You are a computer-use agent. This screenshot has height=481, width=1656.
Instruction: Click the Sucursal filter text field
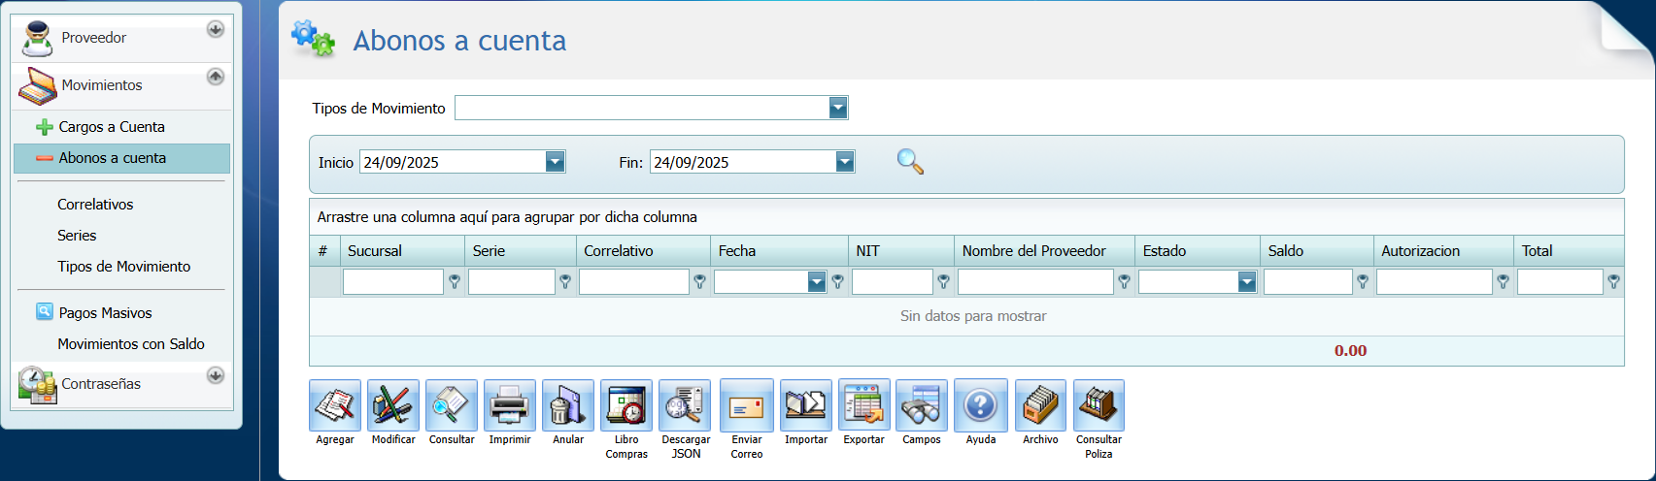(x=392, y=282)
